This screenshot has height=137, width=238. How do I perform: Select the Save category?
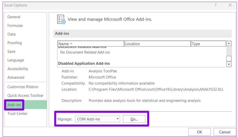11,51
